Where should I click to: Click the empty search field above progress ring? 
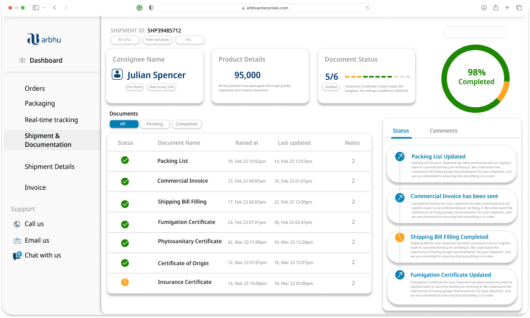coord(475,32)
